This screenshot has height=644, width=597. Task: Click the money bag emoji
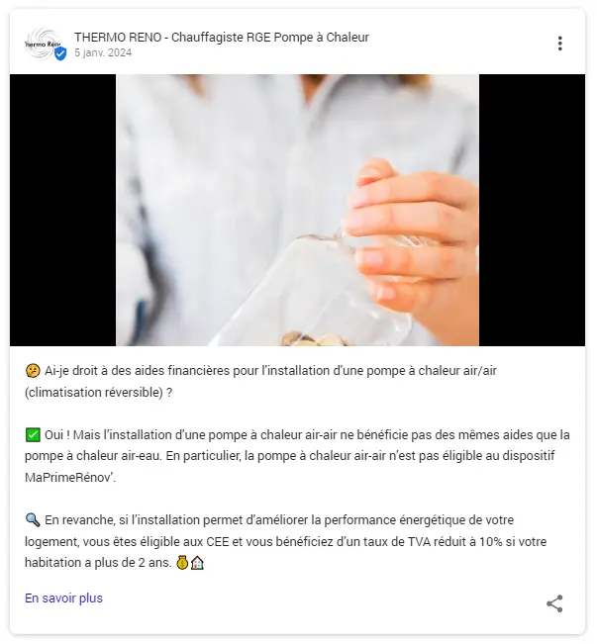182,562
